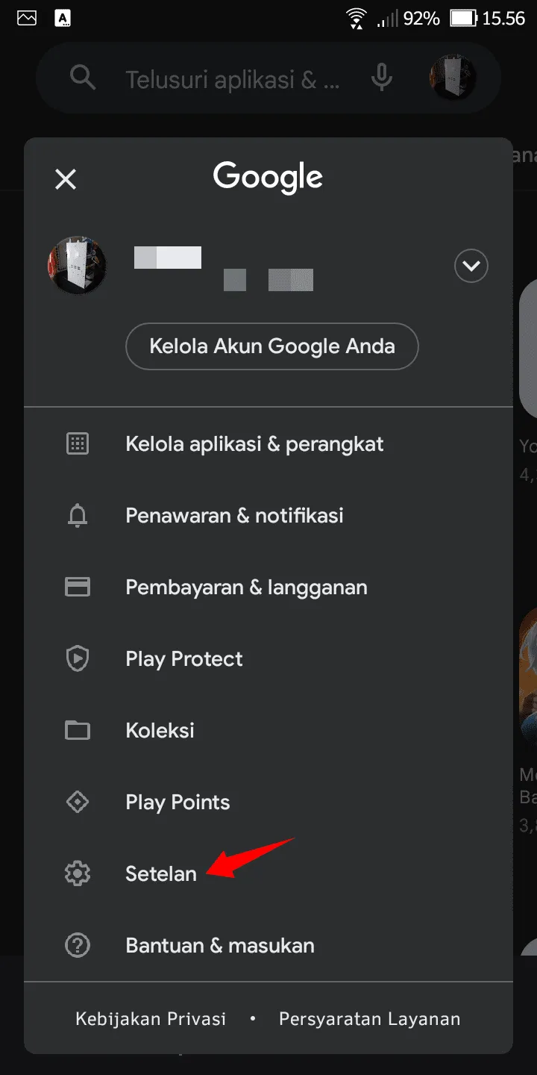
Task: Open the Play Protect shield icon
Action: (x=78, y=659)
